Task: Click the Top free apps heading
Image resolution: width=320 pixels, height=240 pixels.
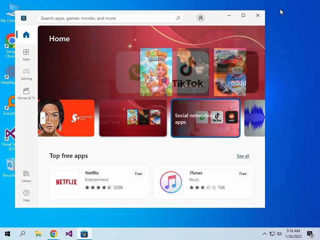Action: point(69,156)
